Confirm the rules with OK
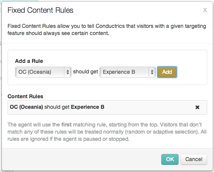 (170, 159)
